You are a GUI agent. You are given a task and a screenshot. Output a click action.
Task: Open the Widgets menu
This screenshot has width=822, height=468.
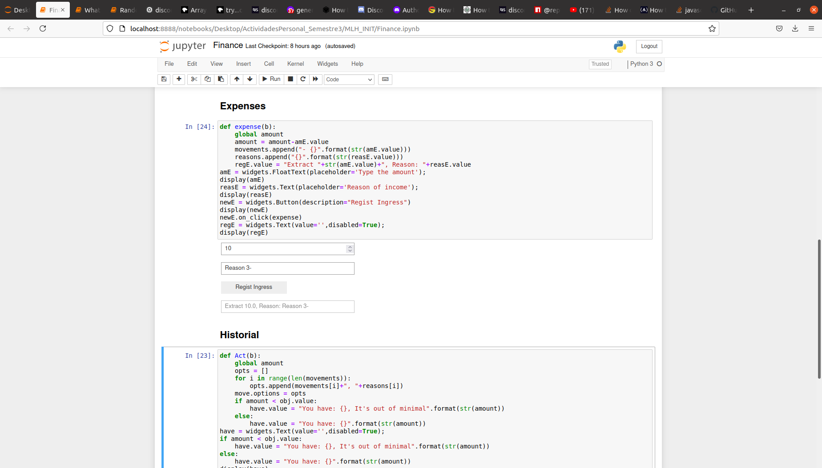(x=327, y=64)
